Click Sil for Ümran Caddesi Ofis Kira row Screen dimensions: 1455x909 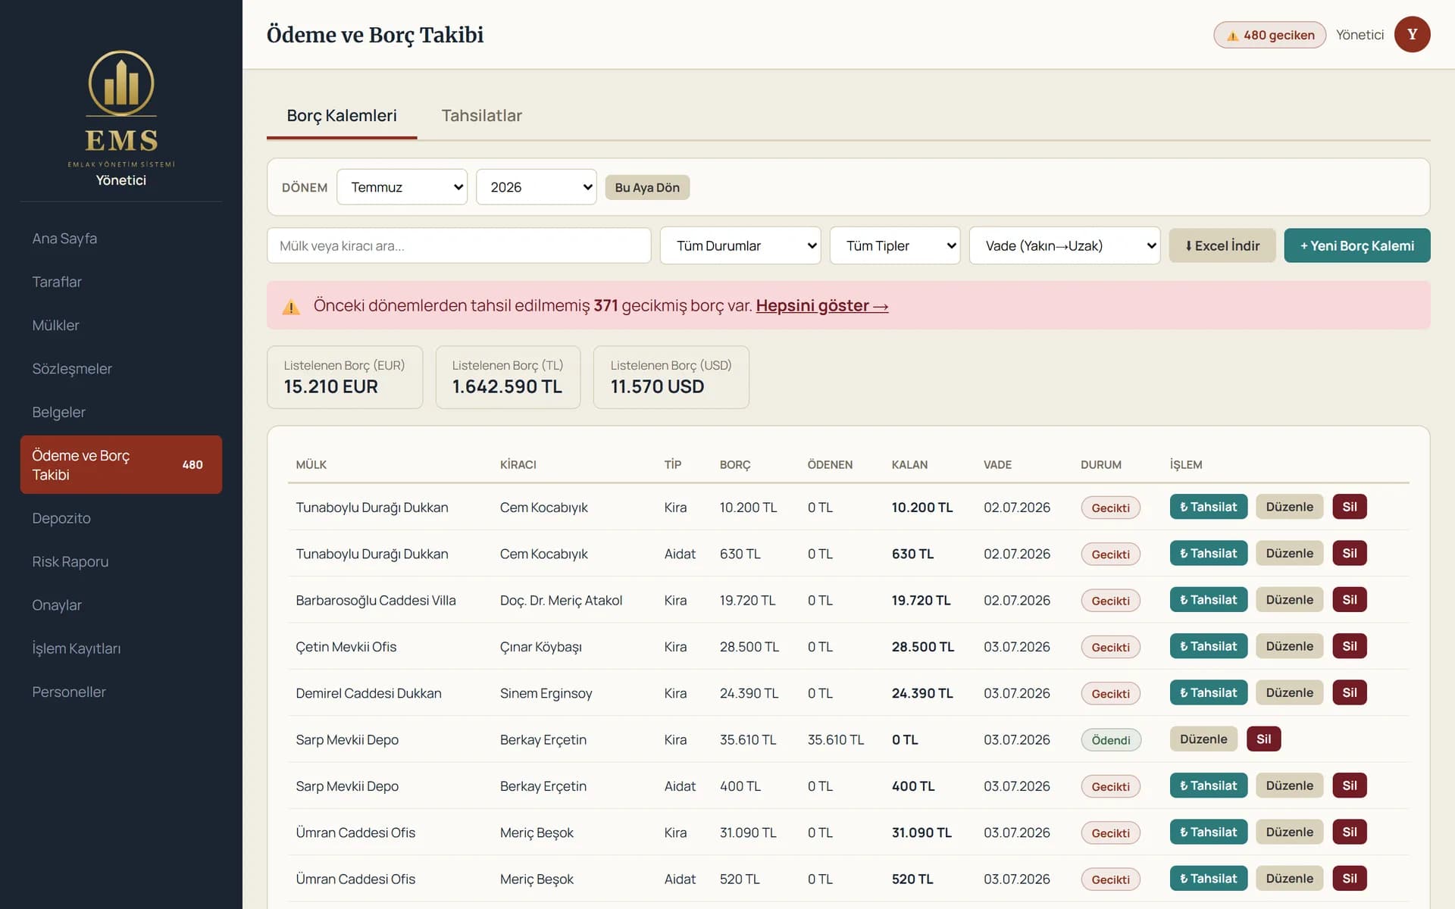(x=1350, y=832)
